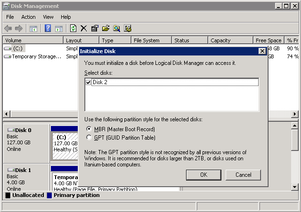Image resolution: width=301 pixels, height=212 pixels.
Task: Open Properties via toolbar icon
Action: [x=95, y=29]
